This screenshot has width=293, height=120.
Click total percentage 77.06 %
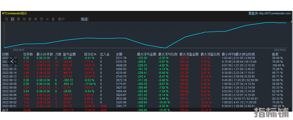(89, 110)
